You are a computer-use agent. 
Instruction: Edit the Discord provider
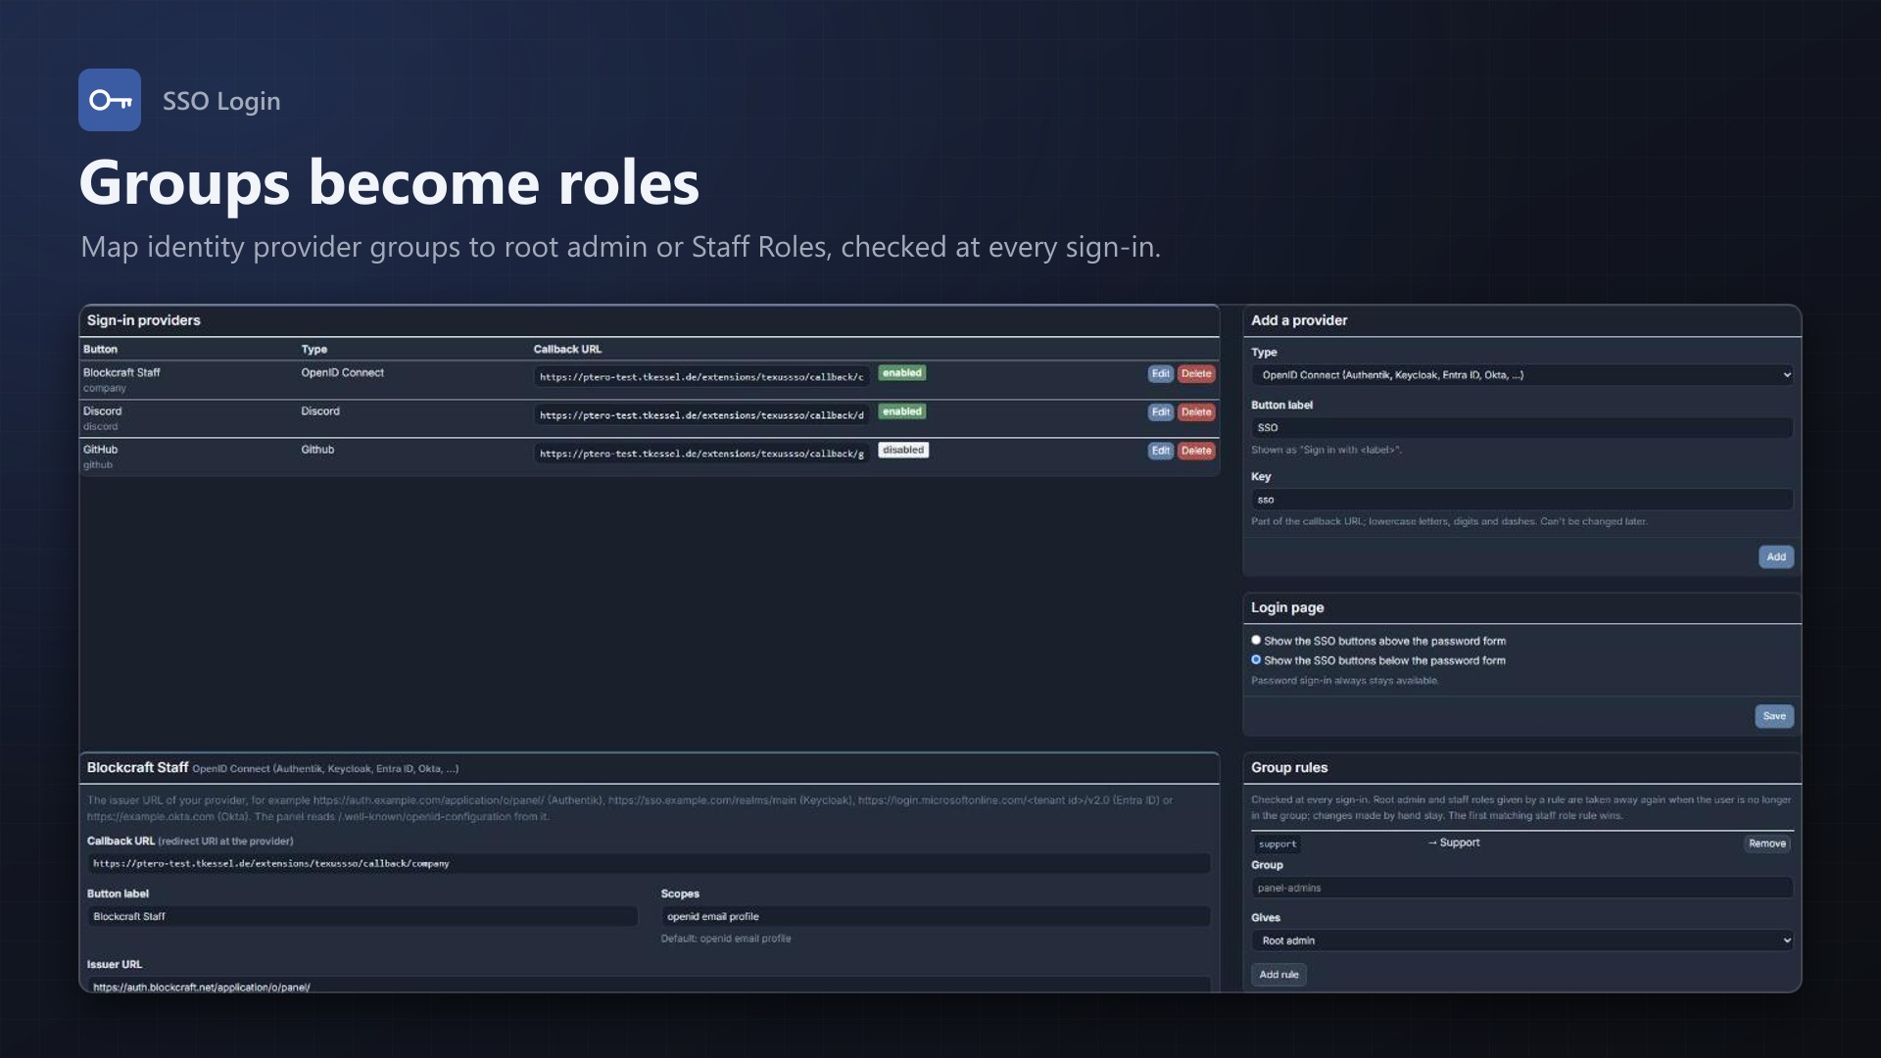pyautogui.click(x=1160, y=412)
